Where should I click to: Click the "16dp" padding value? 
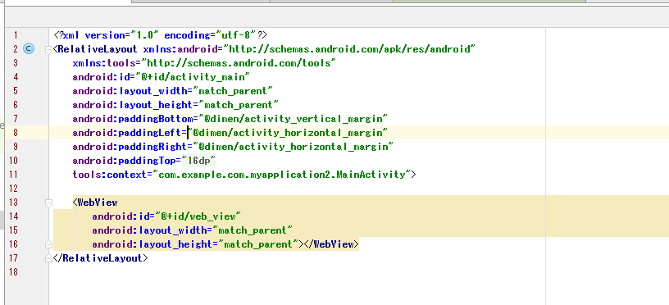[x=199, y=161]
